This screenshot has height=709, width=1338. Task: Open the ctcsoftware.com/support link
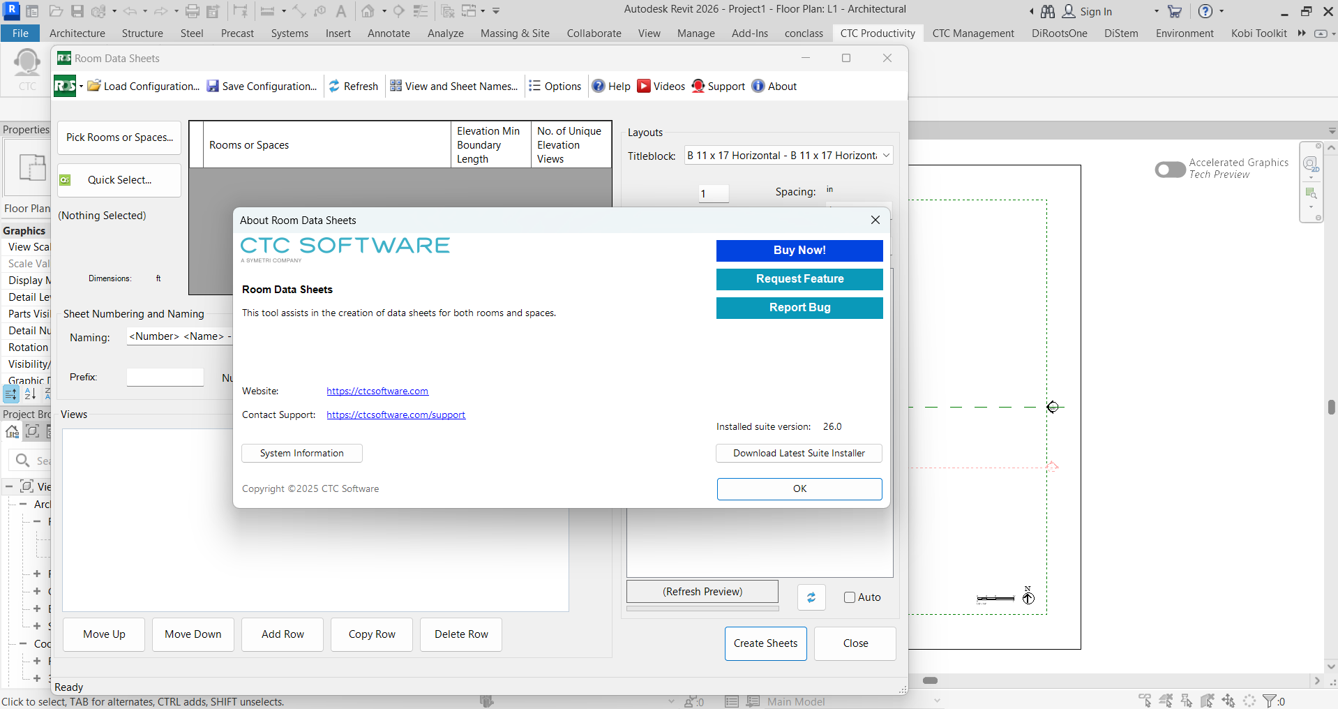point(396,415)
